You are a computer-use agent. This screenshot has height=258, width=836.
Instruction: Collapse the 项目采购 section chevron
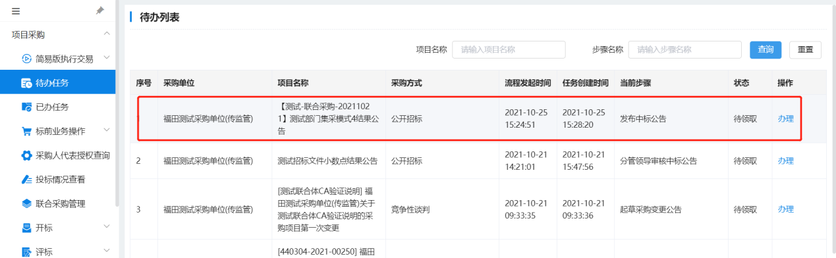tap(107, 34)
